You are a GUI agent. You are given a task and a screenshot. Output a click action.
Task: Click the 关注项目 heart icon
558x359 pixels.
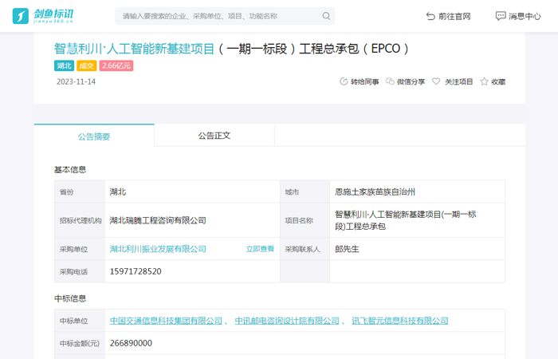pyautogui.click(x=436, y=81)
